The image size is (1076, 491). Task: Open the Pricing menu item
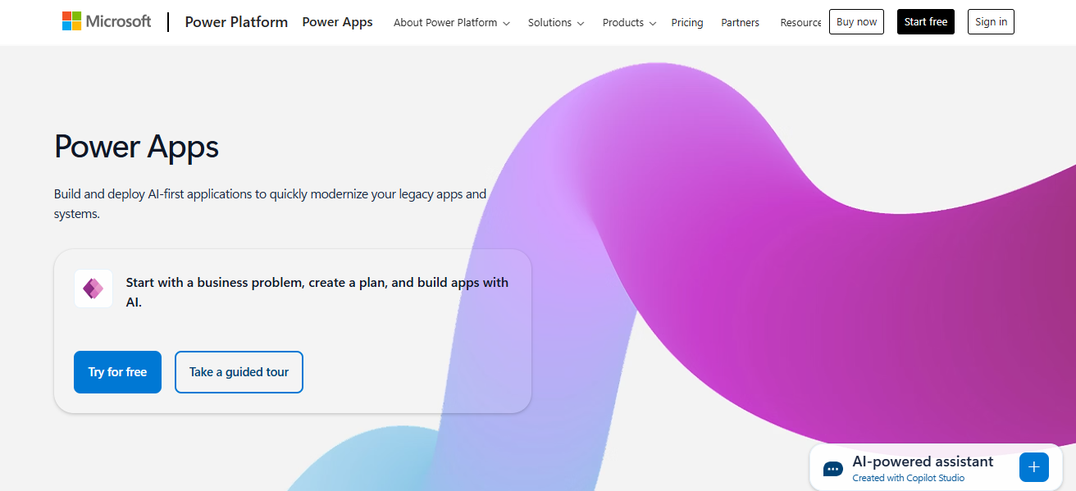(x=687, y=23)
